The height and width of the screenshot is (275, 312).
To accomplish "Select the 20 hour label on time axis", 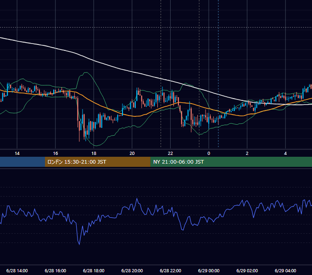I will click(x=132, y=154).
